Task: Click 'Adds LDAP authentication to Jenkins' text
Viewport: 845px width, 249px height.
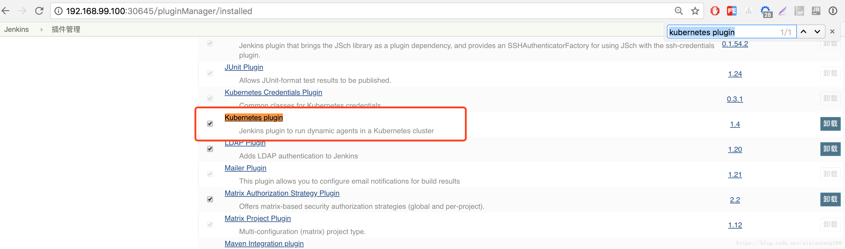Action: point(298,156)
